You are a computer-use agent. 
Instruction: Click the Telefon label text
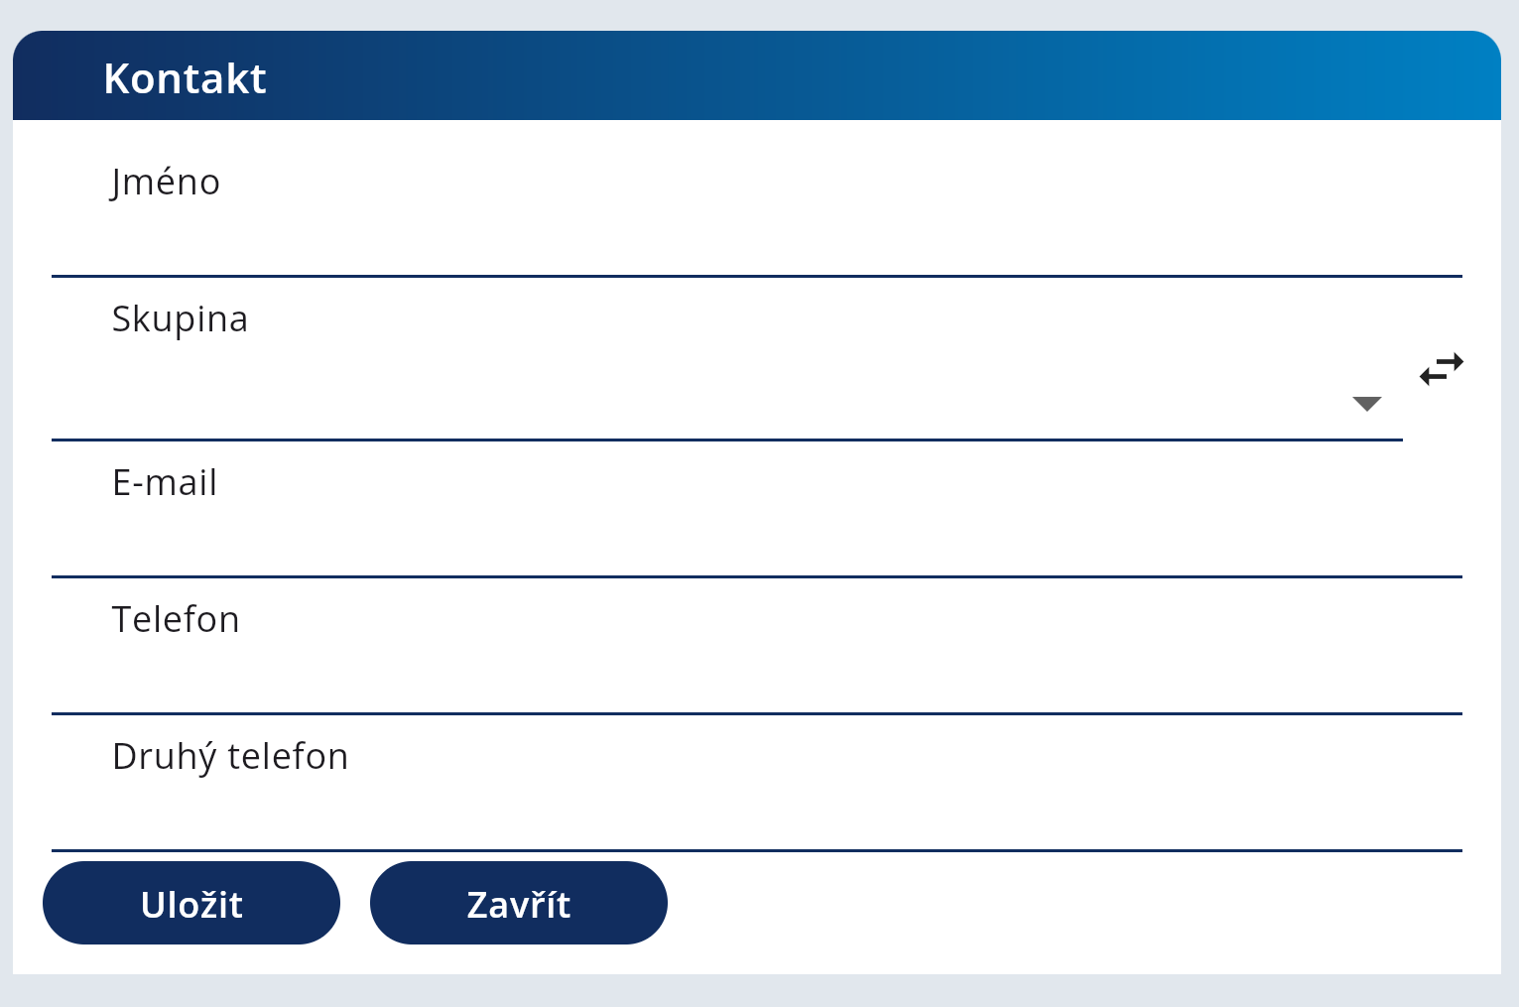176,620
